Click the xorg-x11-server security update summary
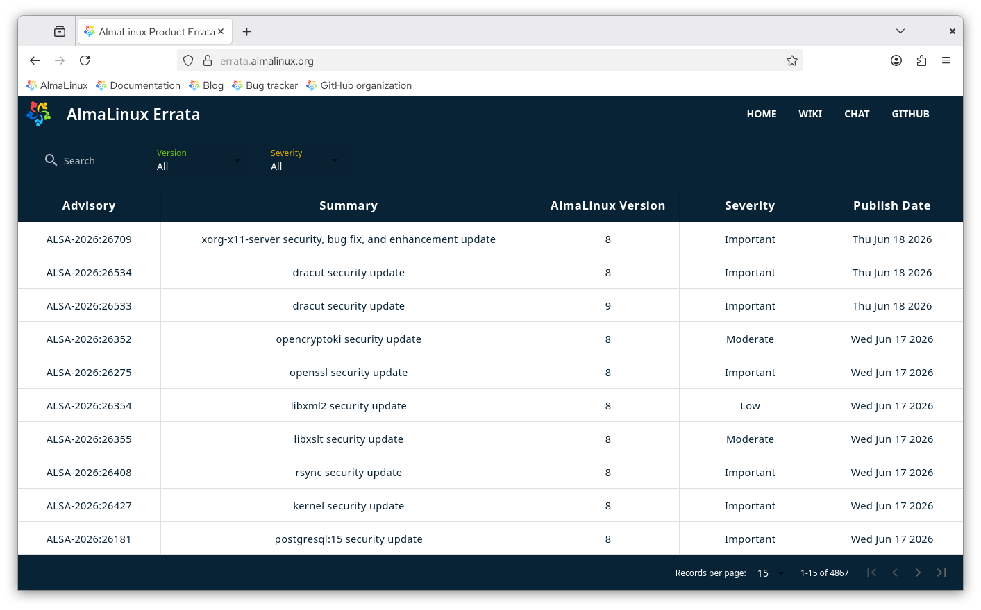Image resolution: width=981 pixels, height=610 pixels. [x=349, y=239]
